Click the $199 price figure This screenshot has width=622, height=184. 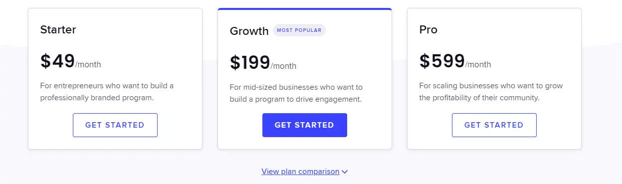250,62
